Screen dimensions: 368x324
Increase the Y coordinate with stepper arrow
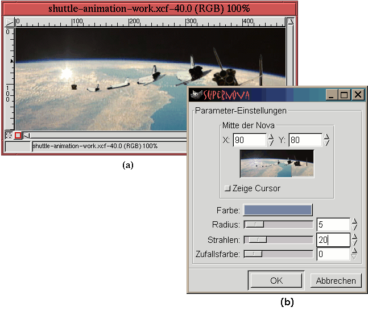pyautogui.click(x=326, y=136)
